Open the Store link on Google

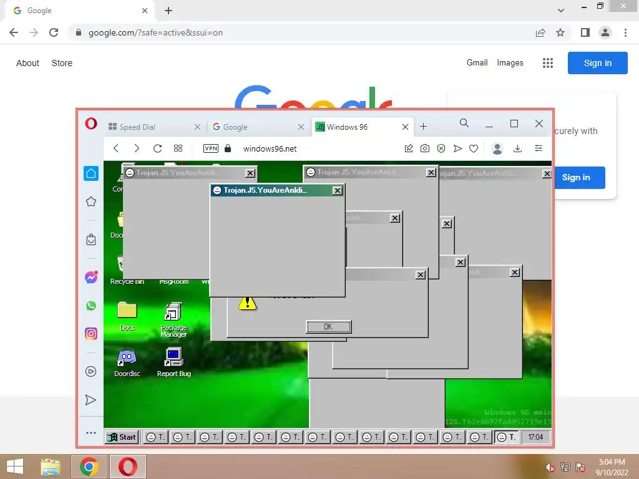coord(62,63)
